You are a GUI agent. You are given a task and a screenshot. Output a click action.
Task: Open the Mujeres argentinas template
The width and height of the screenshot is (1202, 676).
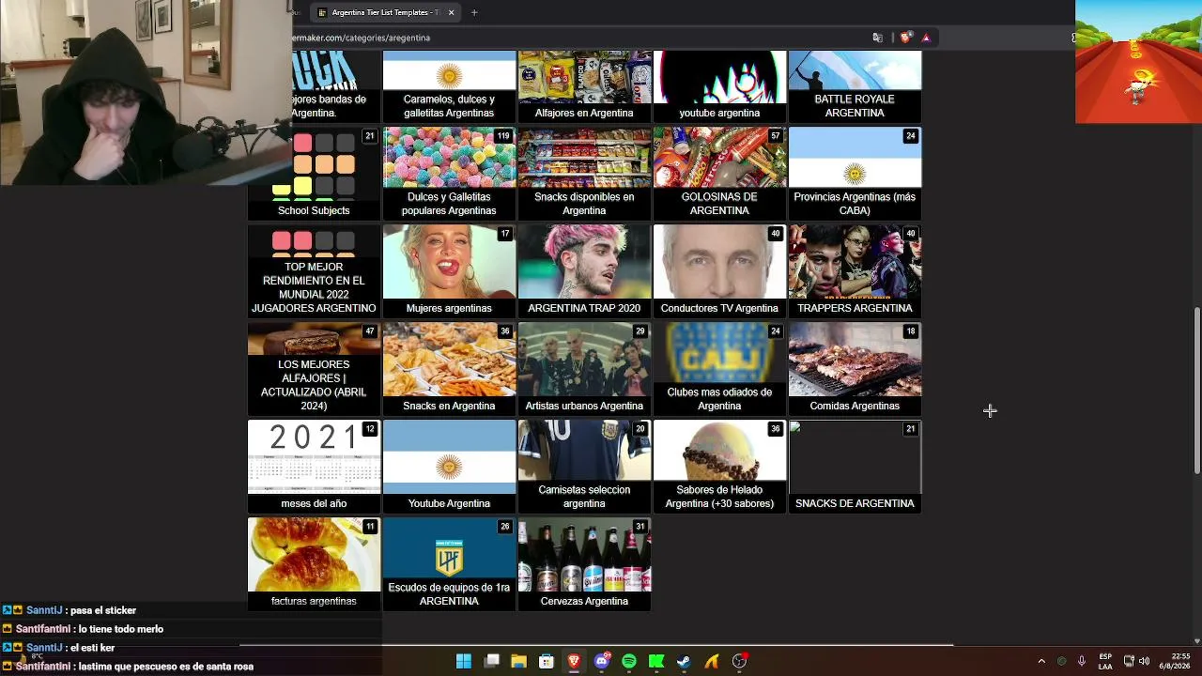coord(449,270)
